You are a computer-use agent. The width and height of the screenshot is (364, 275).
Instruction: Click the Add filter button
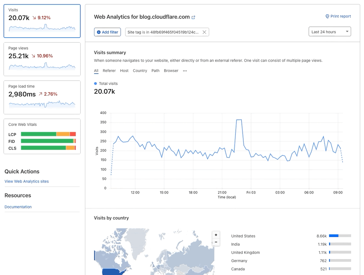pos(107,32)
